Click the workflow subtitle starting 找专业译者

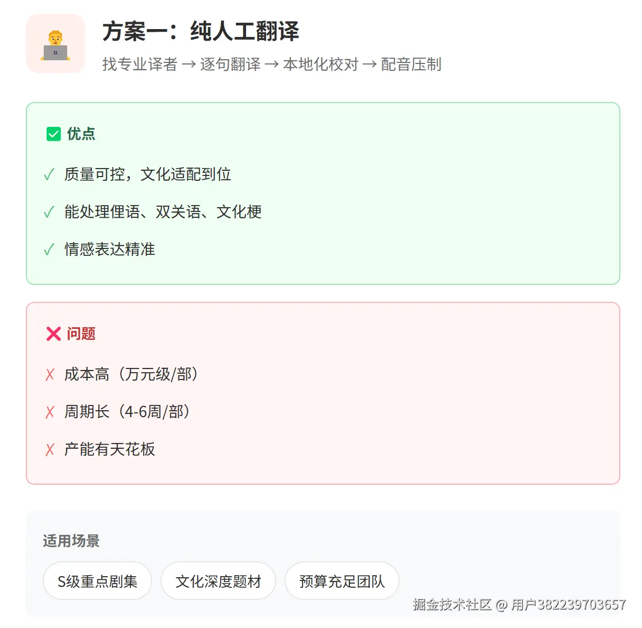[x=271, y=64]
